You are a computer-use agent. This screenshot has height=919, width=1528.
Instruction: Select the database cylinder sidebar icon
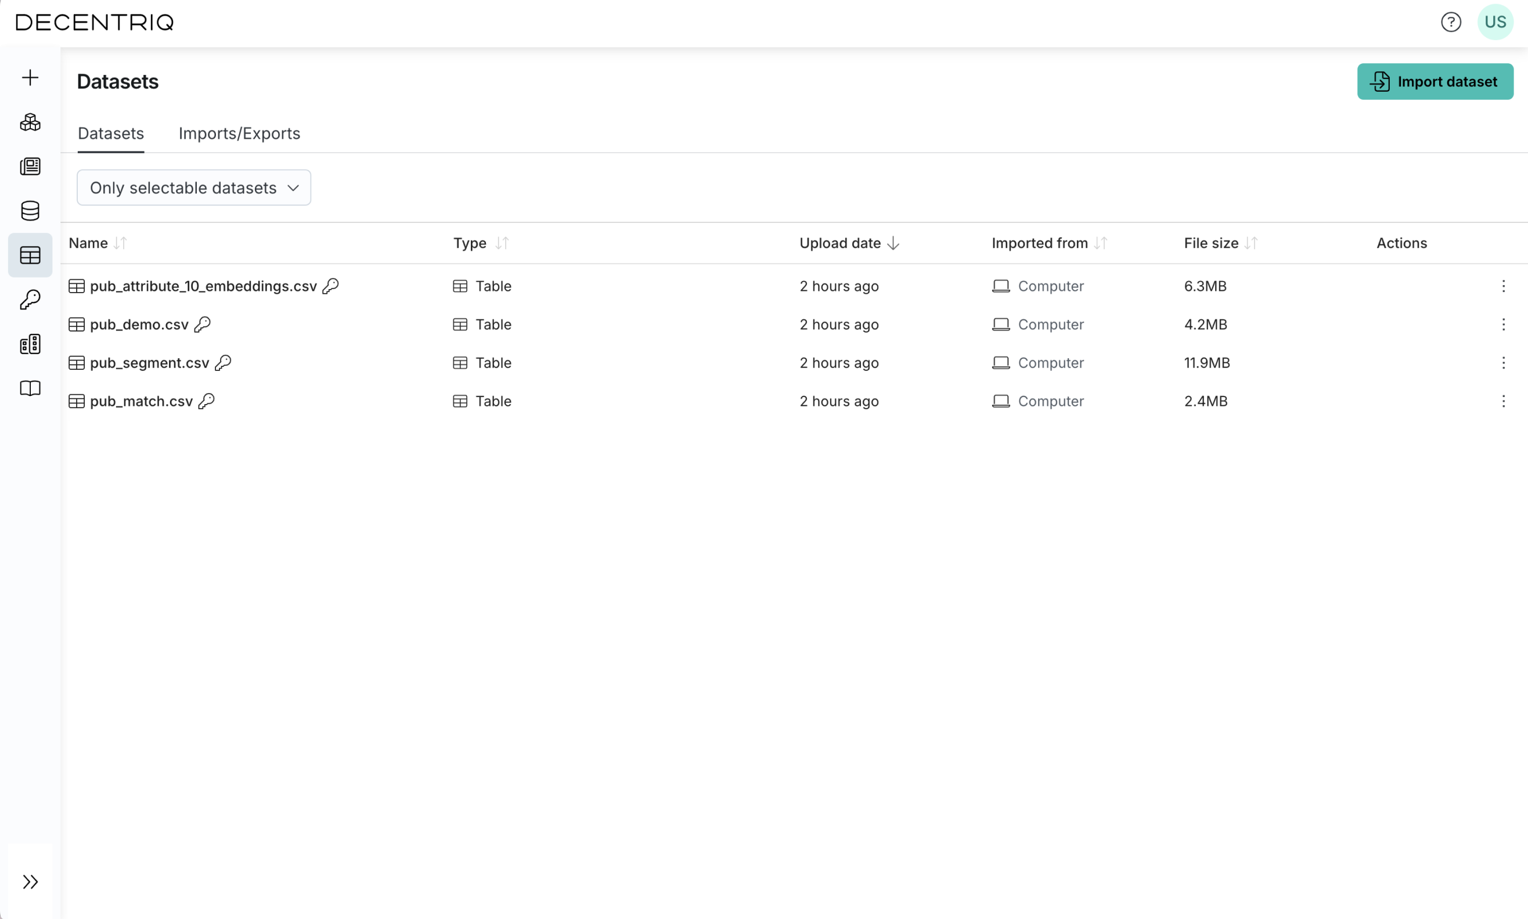tap(30, 211)
